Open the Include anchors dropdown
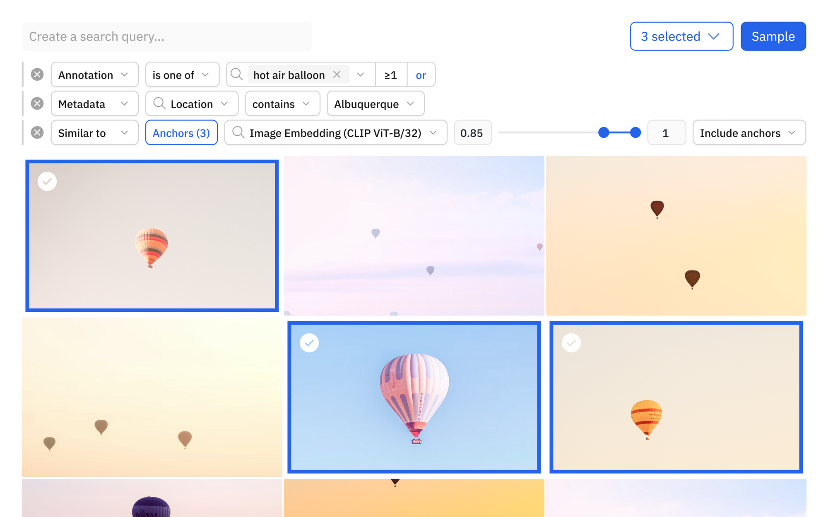This screenshot has height=517, width=828. tap(749, 133)
